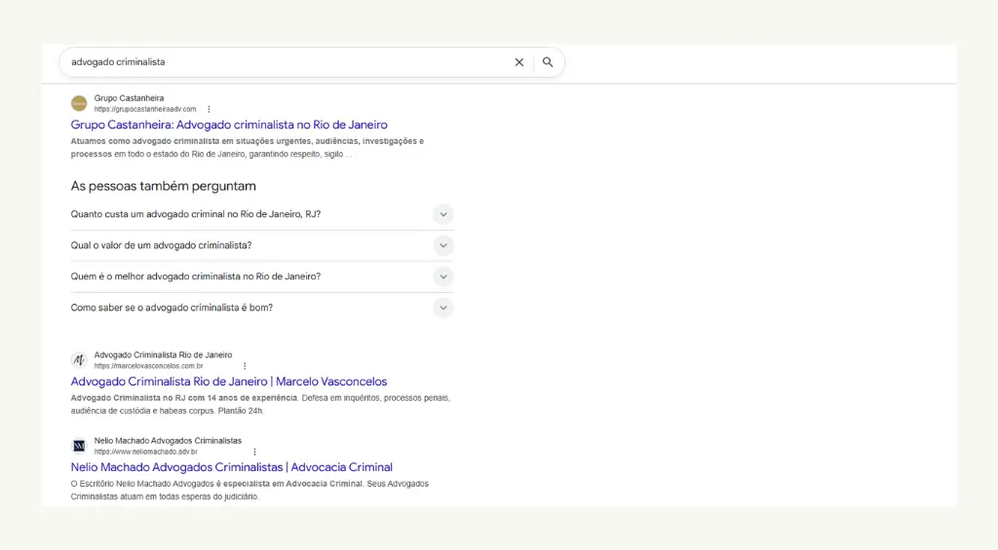Click the 'Advogado Criminalista no RJ com 14 anos' snippet

click(260, 404)
